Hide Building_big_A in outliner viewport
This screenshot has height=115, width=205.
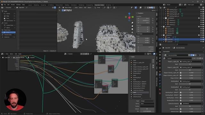coord(201,10)
